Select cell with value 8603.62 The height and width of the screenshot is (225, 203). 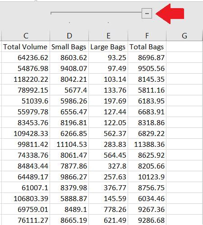tap(69, 57)
